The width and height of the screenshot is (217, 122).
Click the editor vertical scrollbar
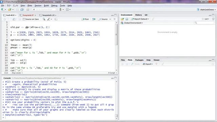pos(116,35)
